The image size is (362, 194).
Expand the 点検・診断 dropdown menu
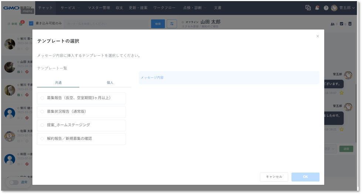(195, 8)
